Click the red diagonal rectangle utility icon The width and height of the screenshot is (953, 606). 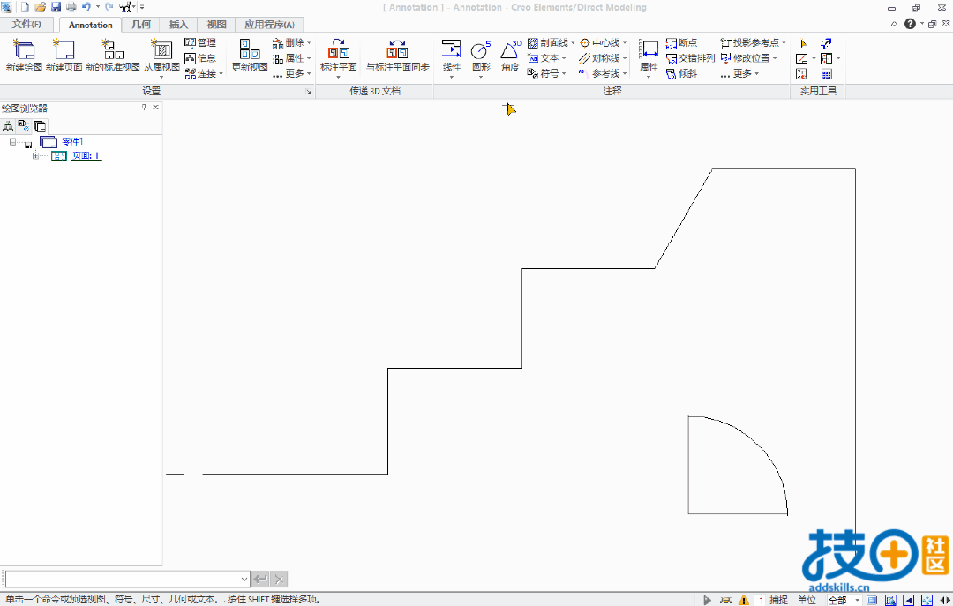click(x=801, y=58)
